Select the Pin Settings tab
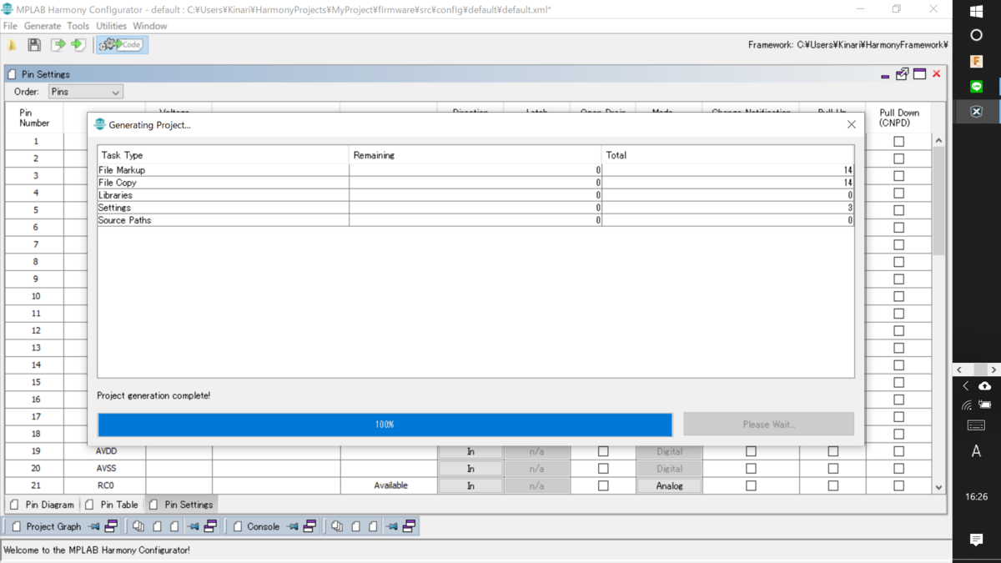This screenshot has width=1001, height=563. coord(181,505)
